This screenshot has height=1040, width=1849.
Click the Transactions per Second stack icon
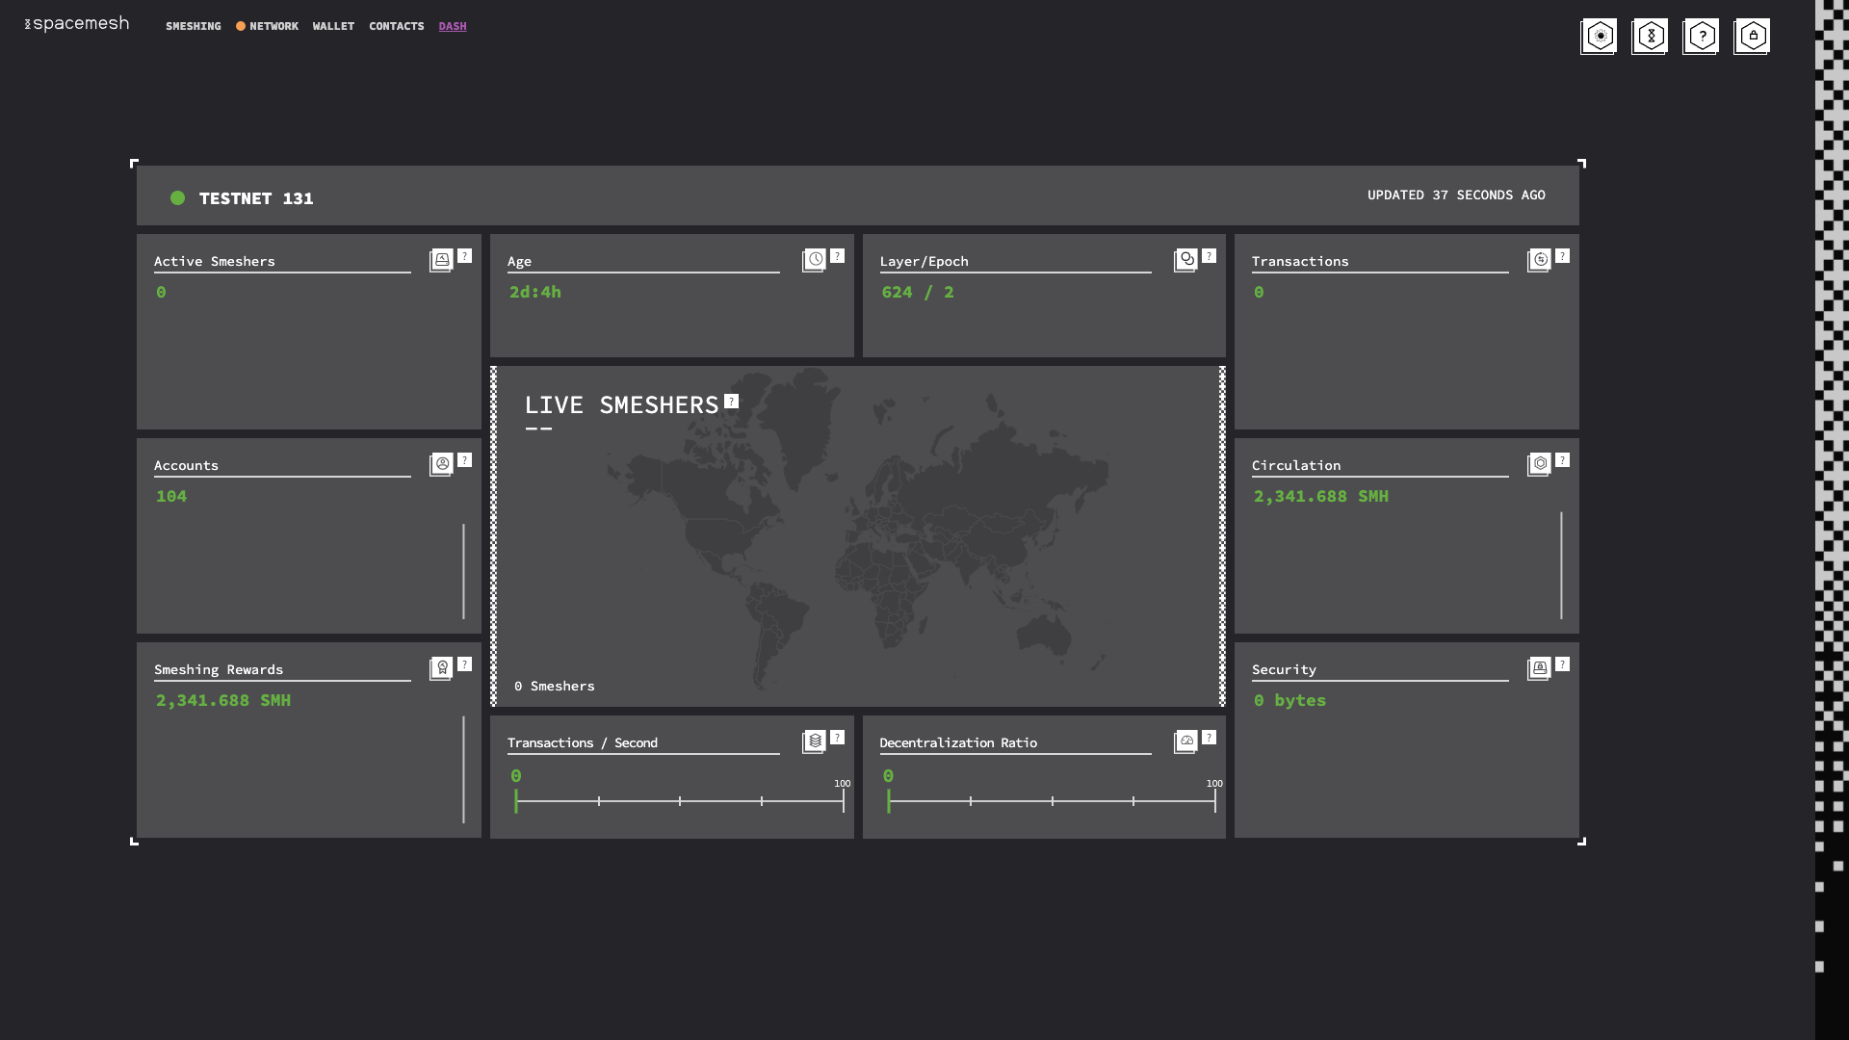(815, 741)
